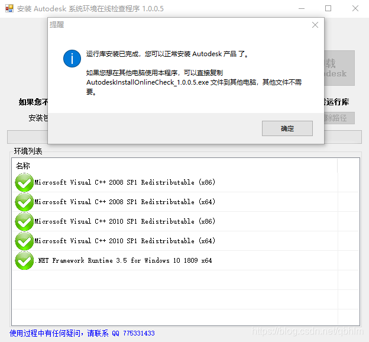The height and width of the screenshot is (342, 369).
Task: Close the main Autodesk checker window
Action: click(x=355, y=8)
